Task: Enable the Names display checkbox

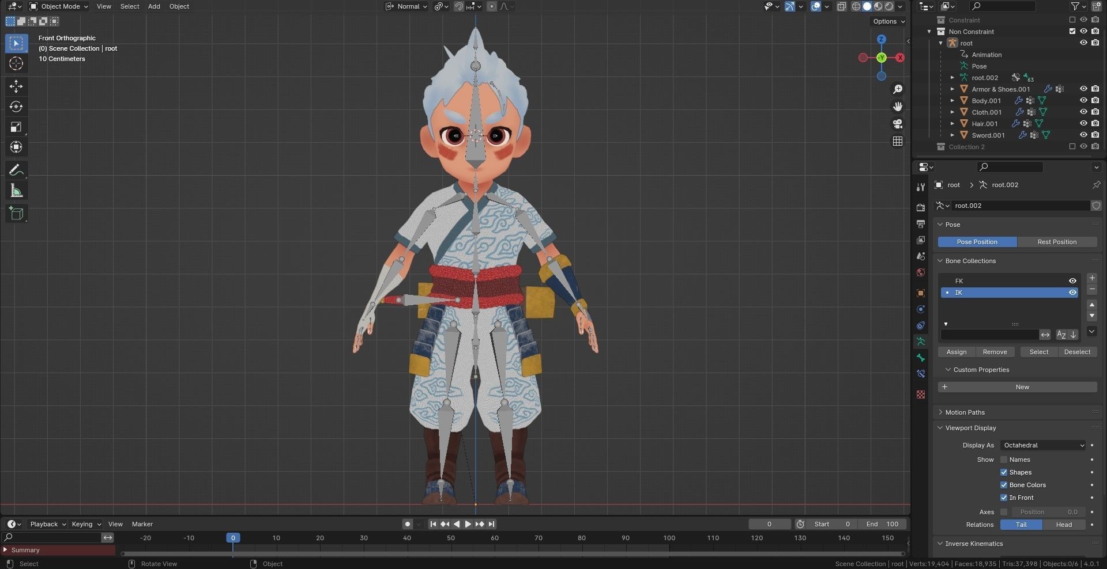Action: coord(1004,460)
